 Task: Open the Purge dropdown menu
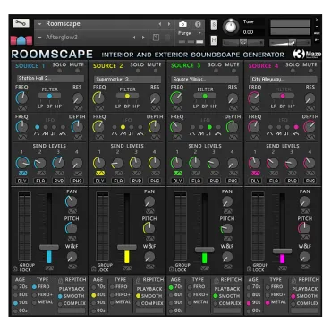point(190,33)
